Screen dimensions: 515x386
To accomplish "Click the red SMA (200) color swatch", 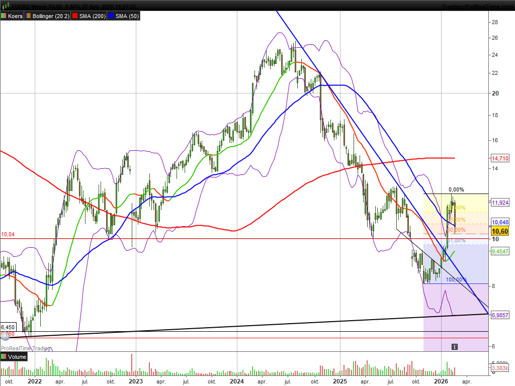I will (75, 16).
